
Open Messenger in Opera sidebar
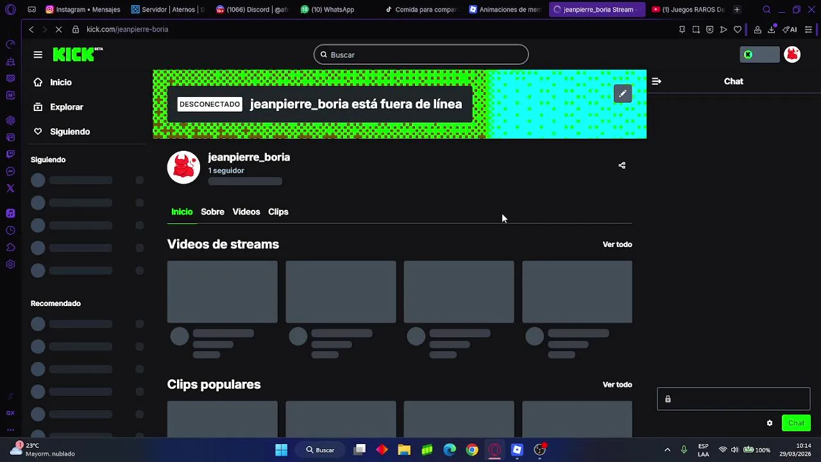pyautogui.click(x=10, y=171)
